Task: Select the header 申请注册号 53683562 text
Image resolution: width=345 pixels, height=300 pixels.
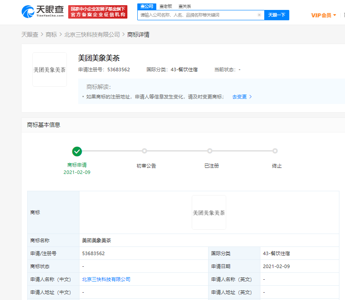Action: pyautogui.click(x=104, y=69)
